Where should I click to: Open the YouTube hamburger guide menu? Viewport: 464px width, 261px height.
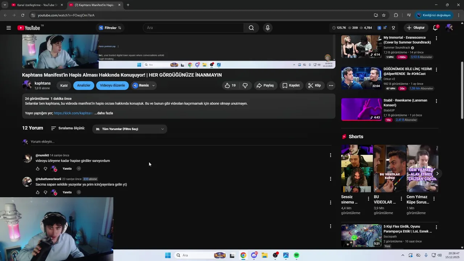9,28
